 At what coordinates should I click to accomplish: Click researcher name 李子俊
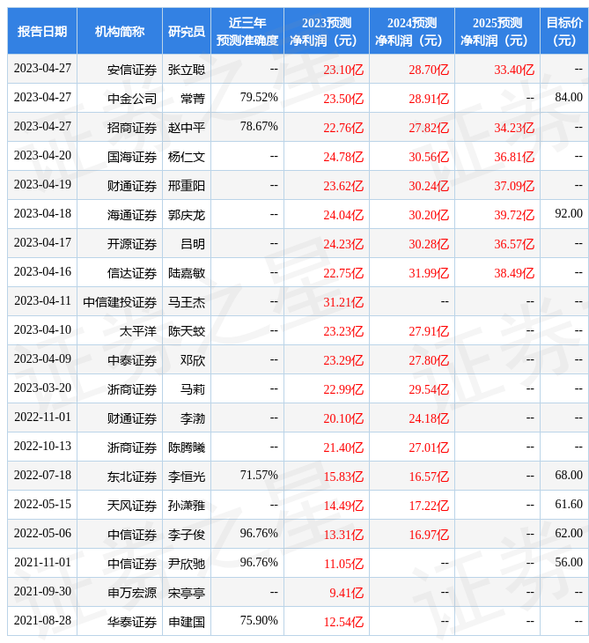point(187,536)
